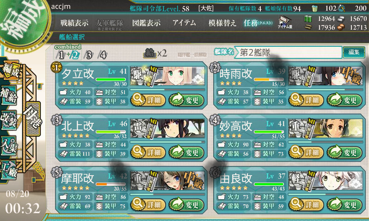
Task: Switch to fleet tab 3
Action: coord(89,55)
